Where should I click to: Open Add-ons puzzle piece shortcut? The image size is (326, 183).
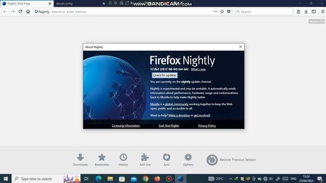point(145,160)
